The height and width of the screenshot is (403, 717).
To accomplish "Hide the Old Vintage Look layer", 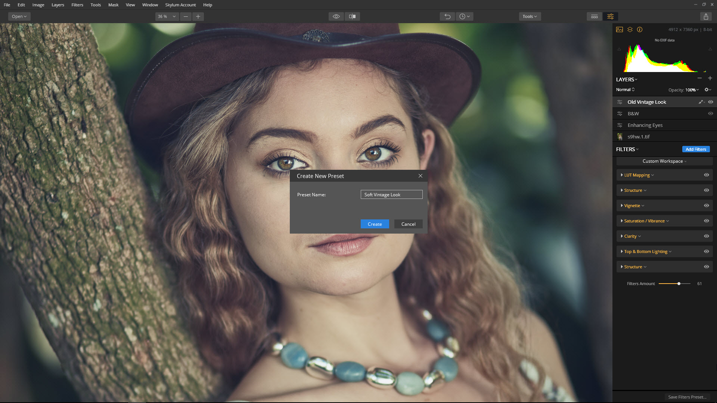I will (711, 102).
